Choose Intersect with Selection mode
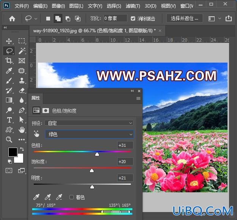 click(x=78, y=19)
